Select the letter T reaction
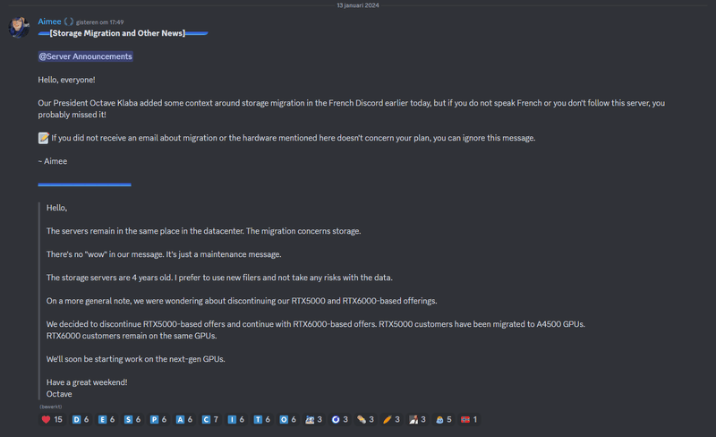Image resolution: width=716 pixels, height=437 pixels. [x=262, y=420]
